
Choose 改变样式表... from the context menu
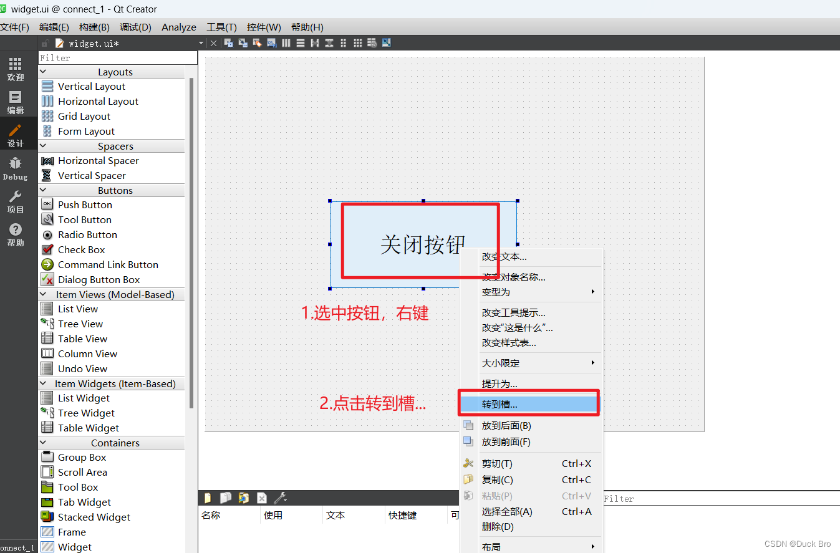[531, 342]
